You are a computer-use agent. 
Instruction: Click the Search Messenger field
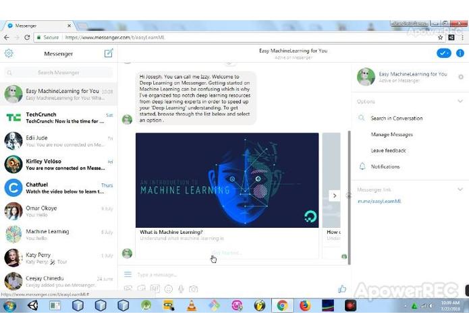[x=59, y=73]
